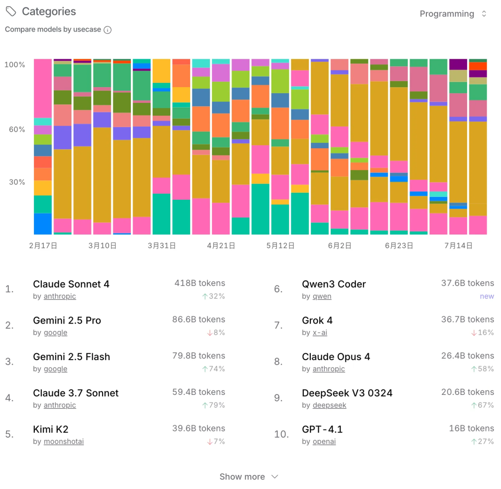Image resolution: width=501 pixels, height=489 pixels.
Task: Open the google link under Gemini 2.5 Flash
Action: 55,369
